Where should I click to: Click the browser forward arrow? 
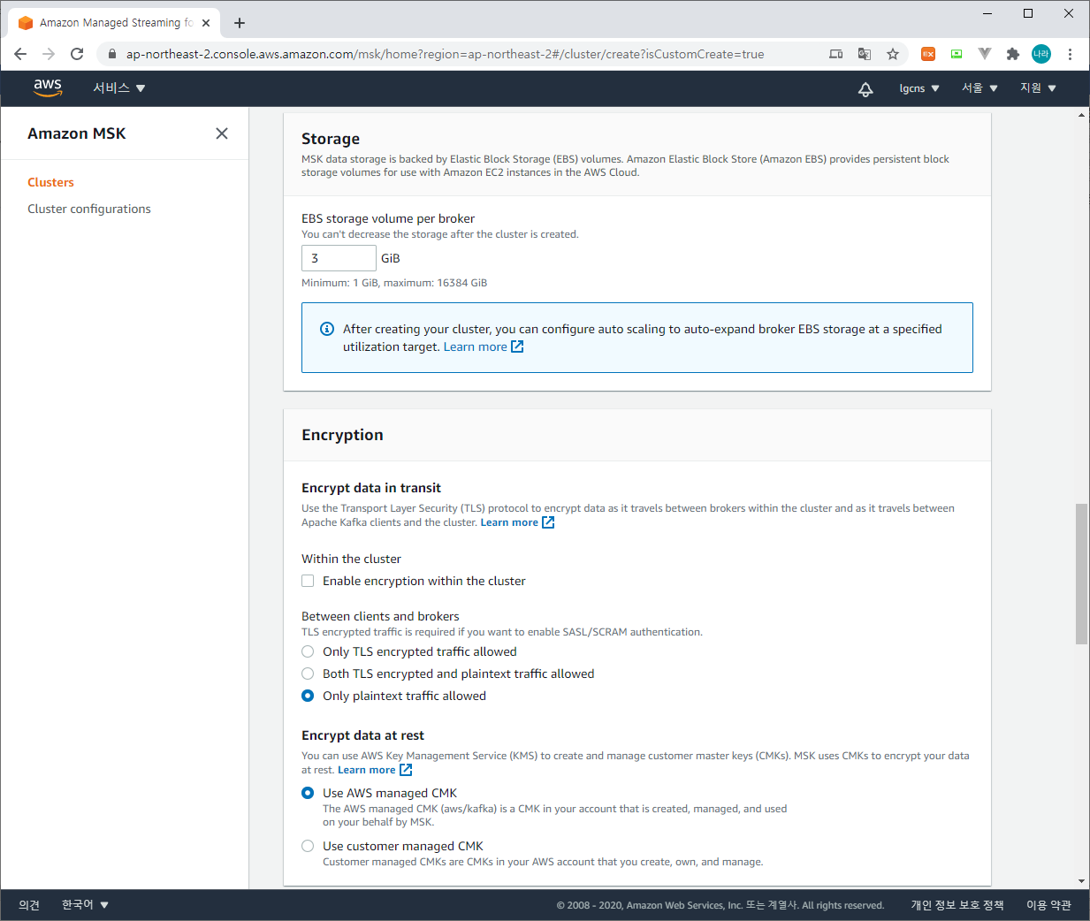(49, 54)
